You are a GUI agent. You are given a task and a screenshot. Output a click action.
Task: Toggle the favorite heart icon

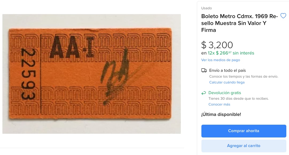click(283, 16)
